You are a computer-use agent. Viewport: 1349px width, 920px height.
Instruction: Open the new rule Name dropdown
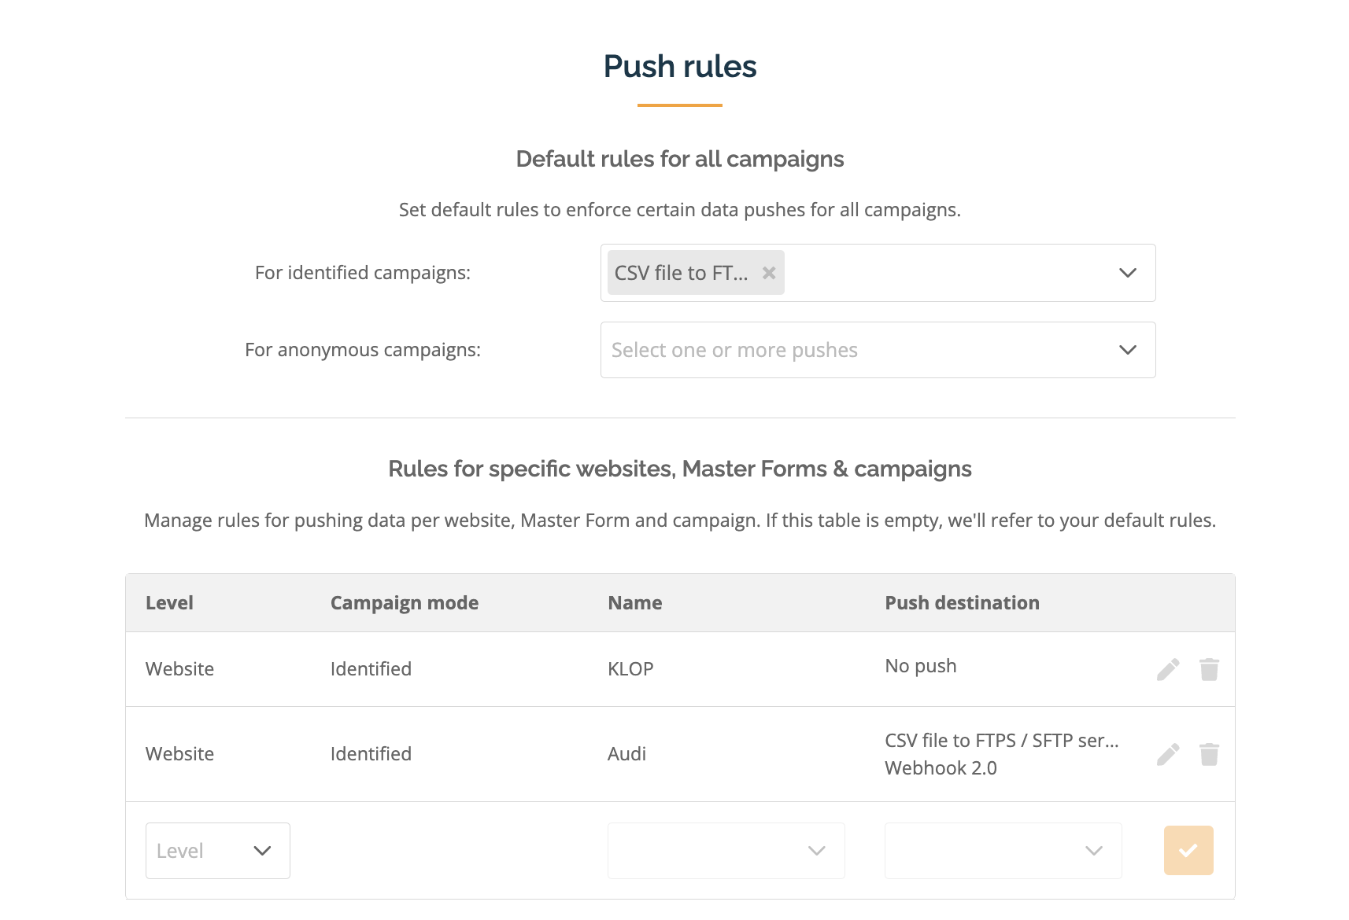726,851
